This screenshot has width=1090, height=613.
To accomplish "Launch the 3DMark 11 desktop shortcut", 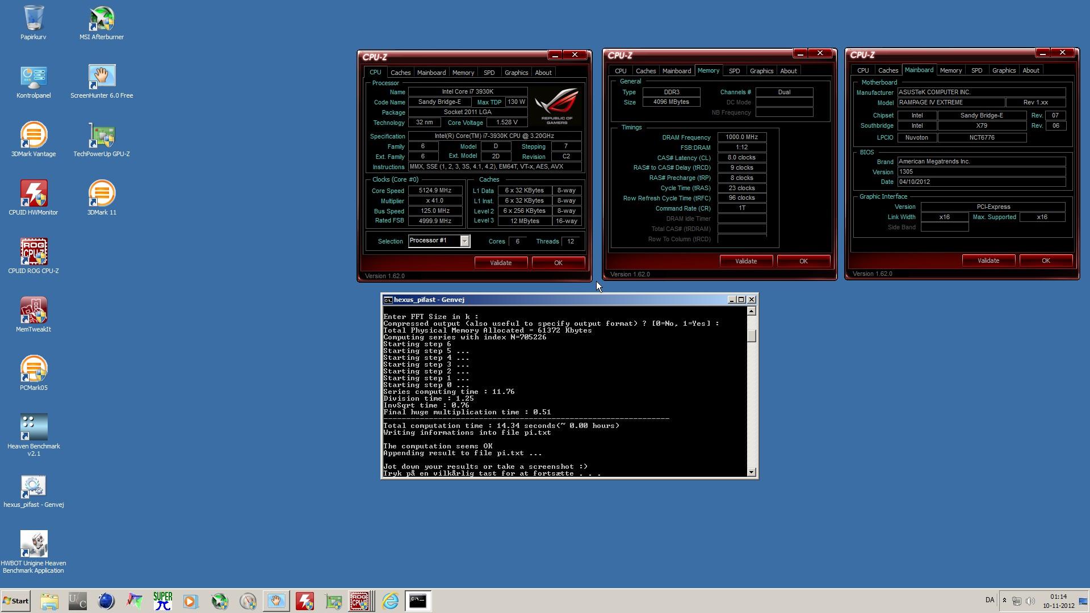I will (x=102, y=199).
